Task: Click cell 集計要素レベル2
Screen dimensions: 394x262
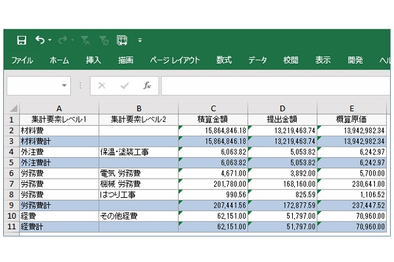Action: (139, 120)
